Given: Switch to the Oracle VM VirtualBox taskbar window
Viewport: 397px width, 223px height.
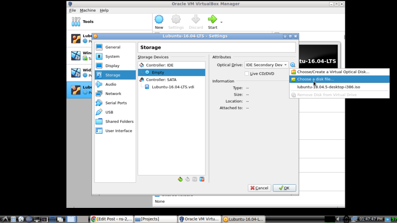Looking at the screenshot, I should (200, 218).
